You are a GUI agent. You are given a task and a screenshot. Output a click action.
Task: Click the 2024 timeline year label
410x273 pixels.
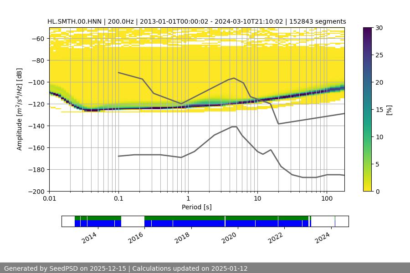point(322,238)
